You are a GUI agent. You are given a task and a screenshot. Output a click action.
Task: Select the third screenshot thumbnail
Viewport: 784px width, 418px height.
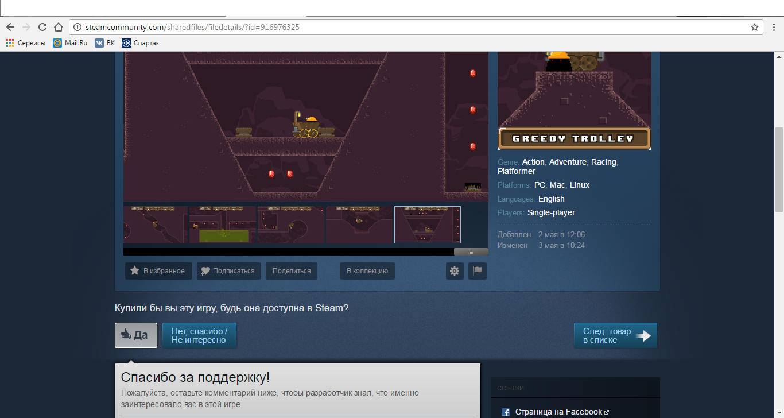coord(291,225)
